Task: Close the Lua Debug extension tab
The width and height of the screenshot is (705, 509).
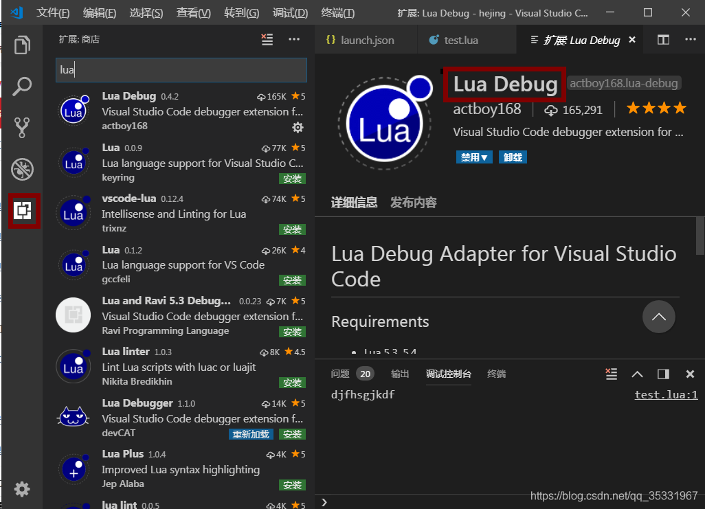Action: (632, 40)
